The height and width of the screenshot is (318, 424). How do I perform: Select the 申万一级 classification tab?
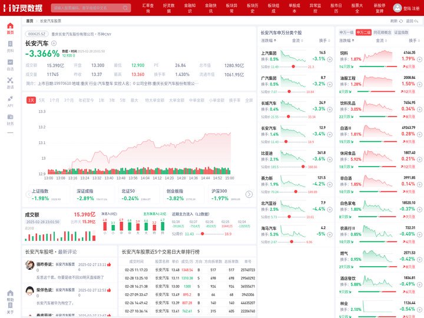pyautogui.click(x=346, y=32)
